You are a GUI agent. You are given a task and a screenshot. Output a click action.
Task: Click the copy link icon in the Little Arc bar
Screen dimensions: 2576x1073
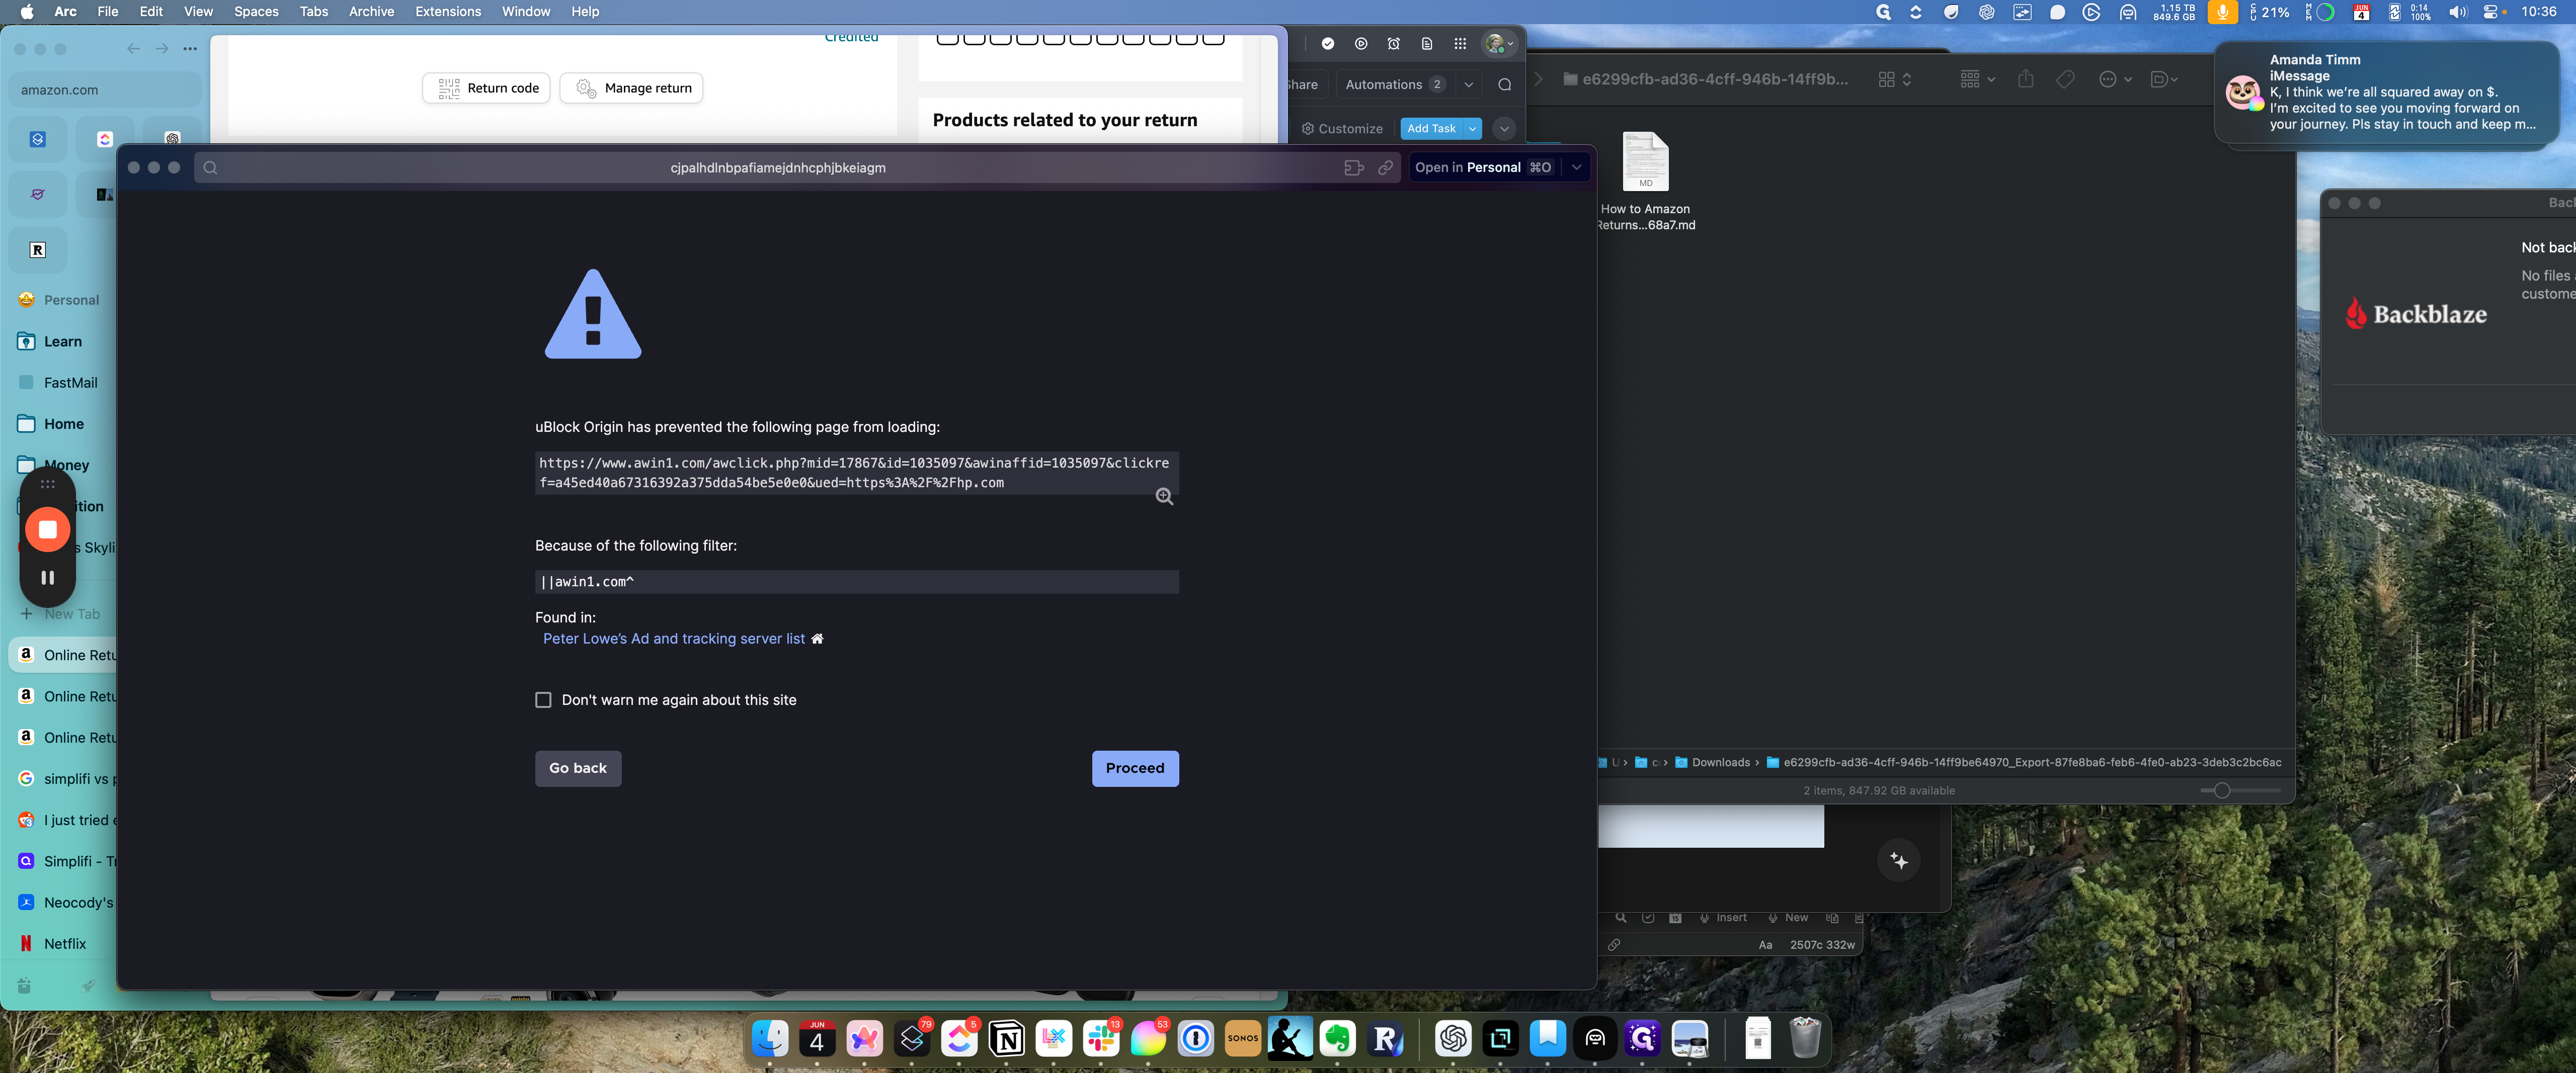click(x=1385, y=168)
